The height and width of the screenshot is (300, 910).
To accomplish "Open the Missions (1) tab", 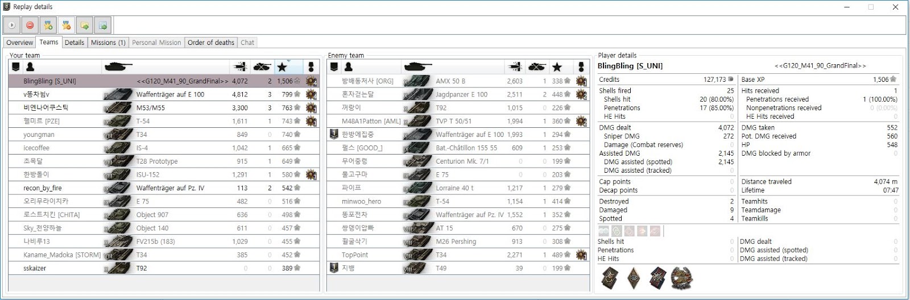I will (108, 43).
